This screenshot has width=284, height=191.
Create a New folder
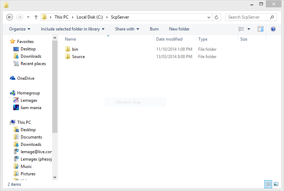pos(179,29)
